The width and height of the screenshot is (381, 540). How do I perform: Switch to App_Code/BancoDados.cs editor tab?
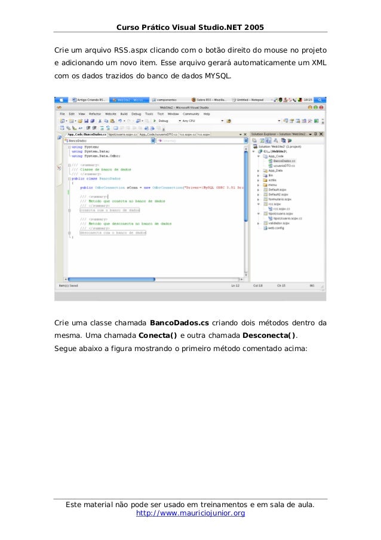[x=87, y=135]
